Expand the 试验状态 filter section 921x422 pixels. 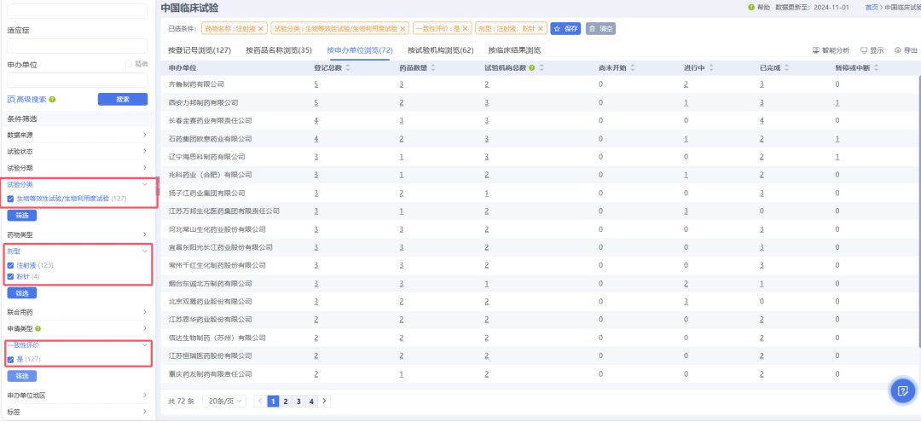coord(144,151)
